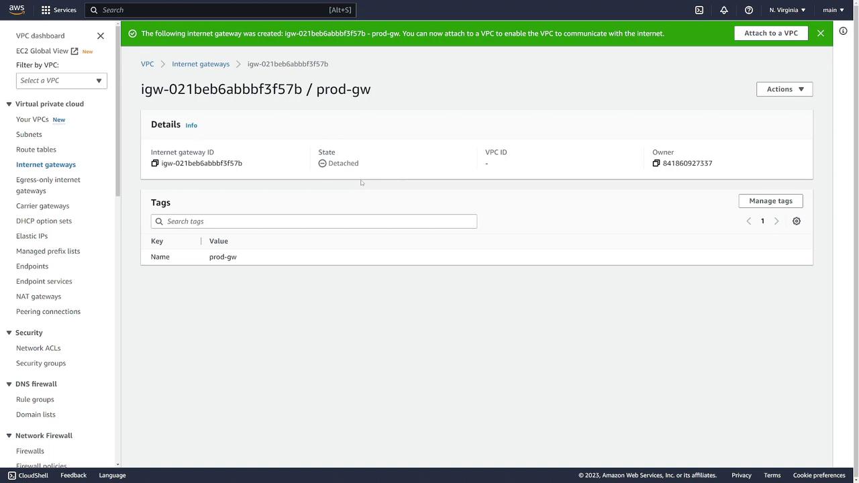Open the N. Virginia region selector
The height and width of the screenshot is (483, 859).
click(x=787, y=10)
